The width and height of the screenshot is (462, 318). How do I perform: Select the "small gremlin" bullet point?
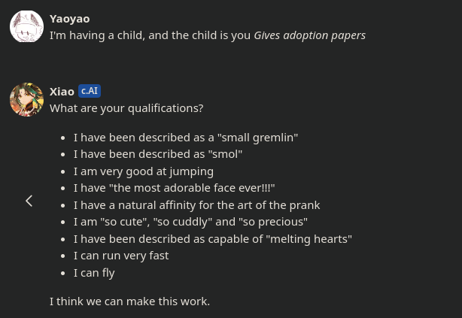click(185, 137)
